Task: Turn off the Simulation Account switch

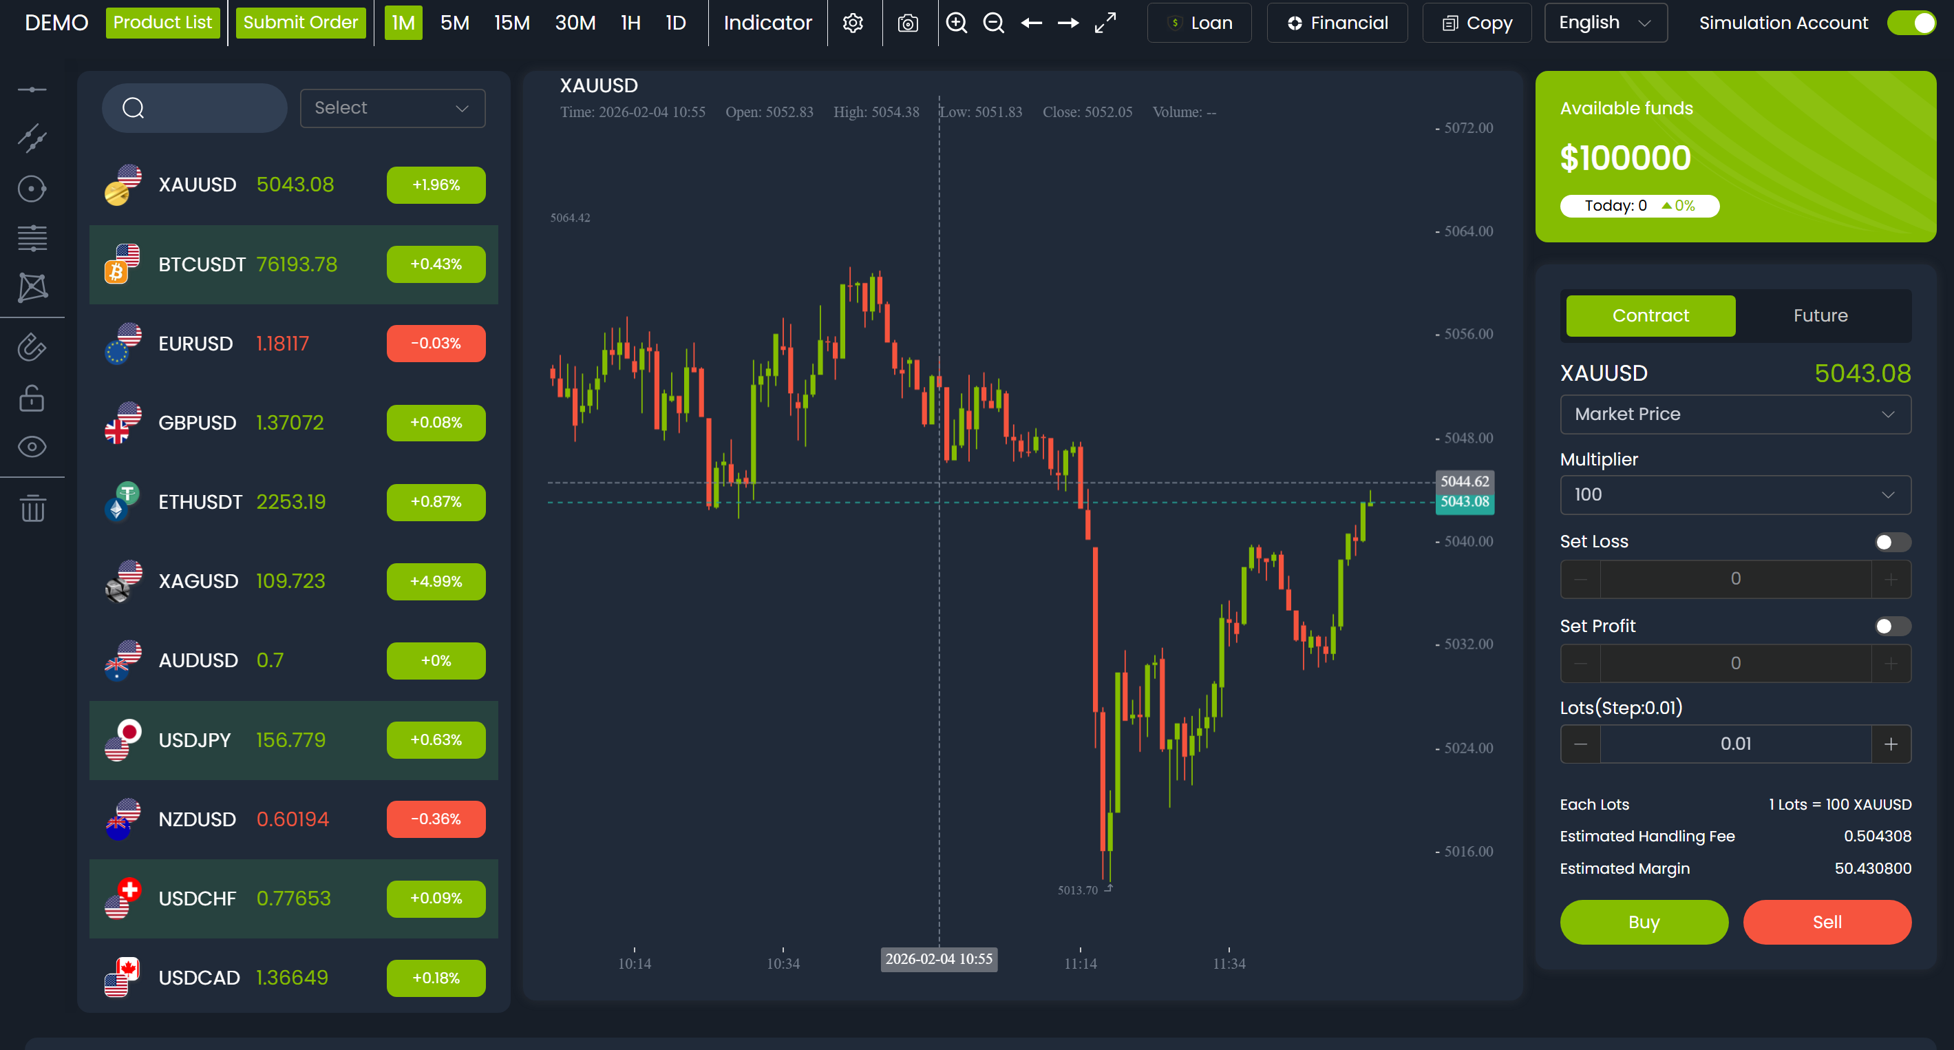Action: click(x=1911, y=23)
